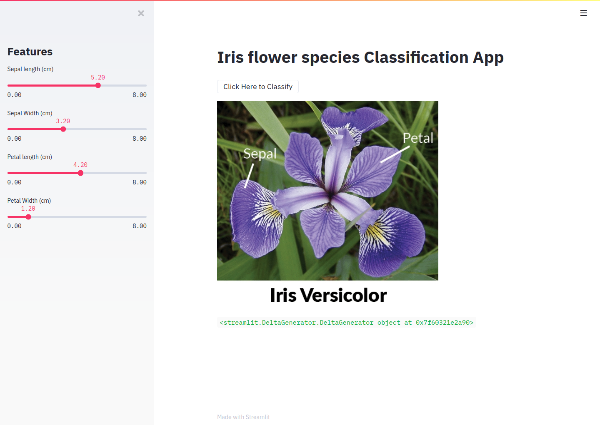
Task: Click the Features heading in the sidebar
Action: (30, 52)
